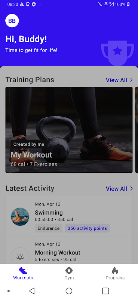This screenshot has width=138, height=299.
Task: Open the Progress flame icon
Action: pos(115,270)
